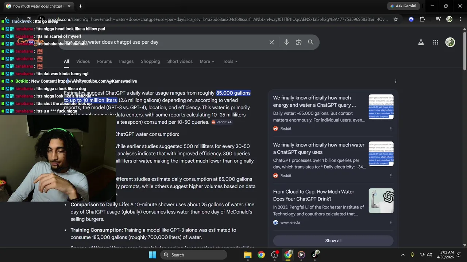Open AI overview three-dot options menu
The height and width of the screenshot is (262, 467).
tap(395, 81)
